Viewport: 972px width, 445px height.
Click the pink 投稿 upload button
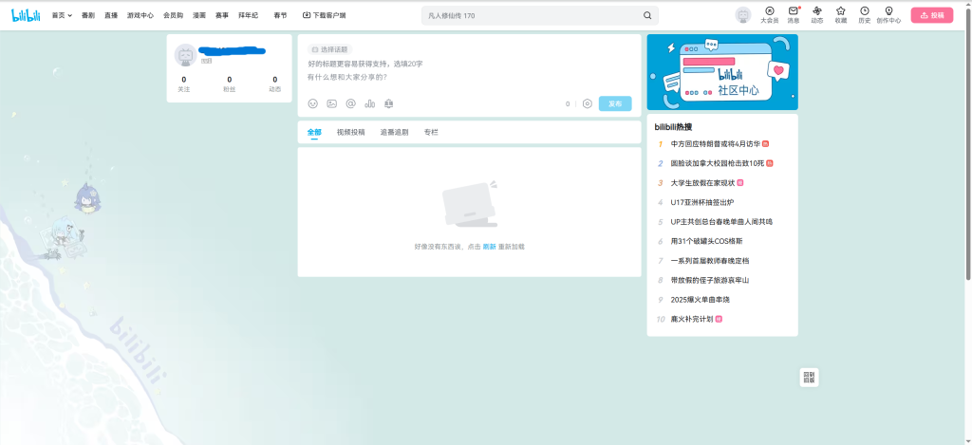931,15
